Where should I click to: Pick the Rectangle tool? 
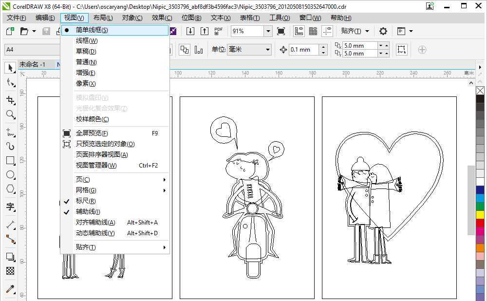tap(10, 160)
